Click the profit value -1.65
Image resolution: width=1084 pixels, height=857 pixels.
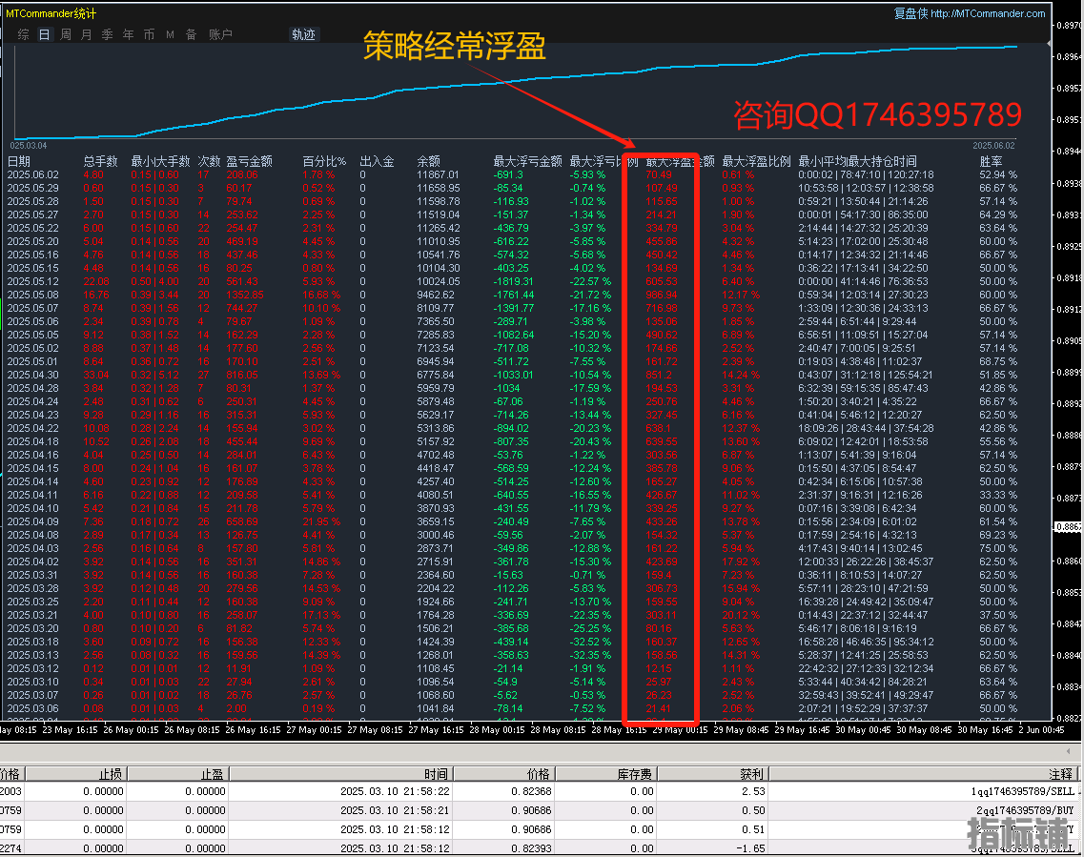[x=750, y=848]
